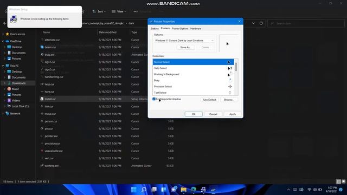Image resolution: width=347 pixels, height=195 pixels.
Task: Open Task View on taskbar
Action: pos(154,190)
